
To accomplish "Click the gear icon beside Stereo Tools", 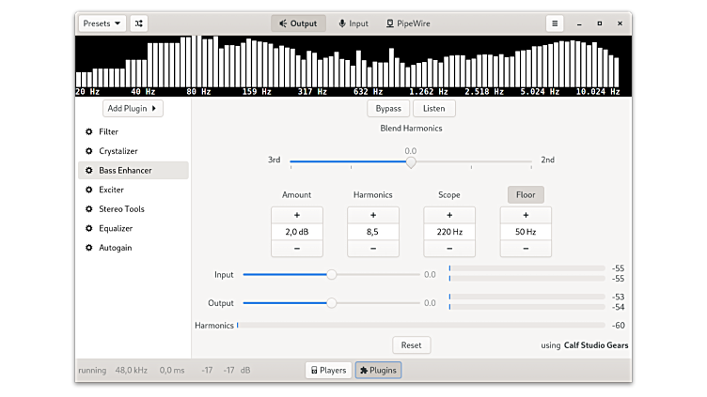I will (x=89, y=209).
